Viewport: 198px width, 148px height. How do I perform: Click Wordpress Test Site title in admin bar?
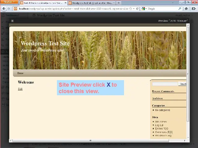point(51,15)
